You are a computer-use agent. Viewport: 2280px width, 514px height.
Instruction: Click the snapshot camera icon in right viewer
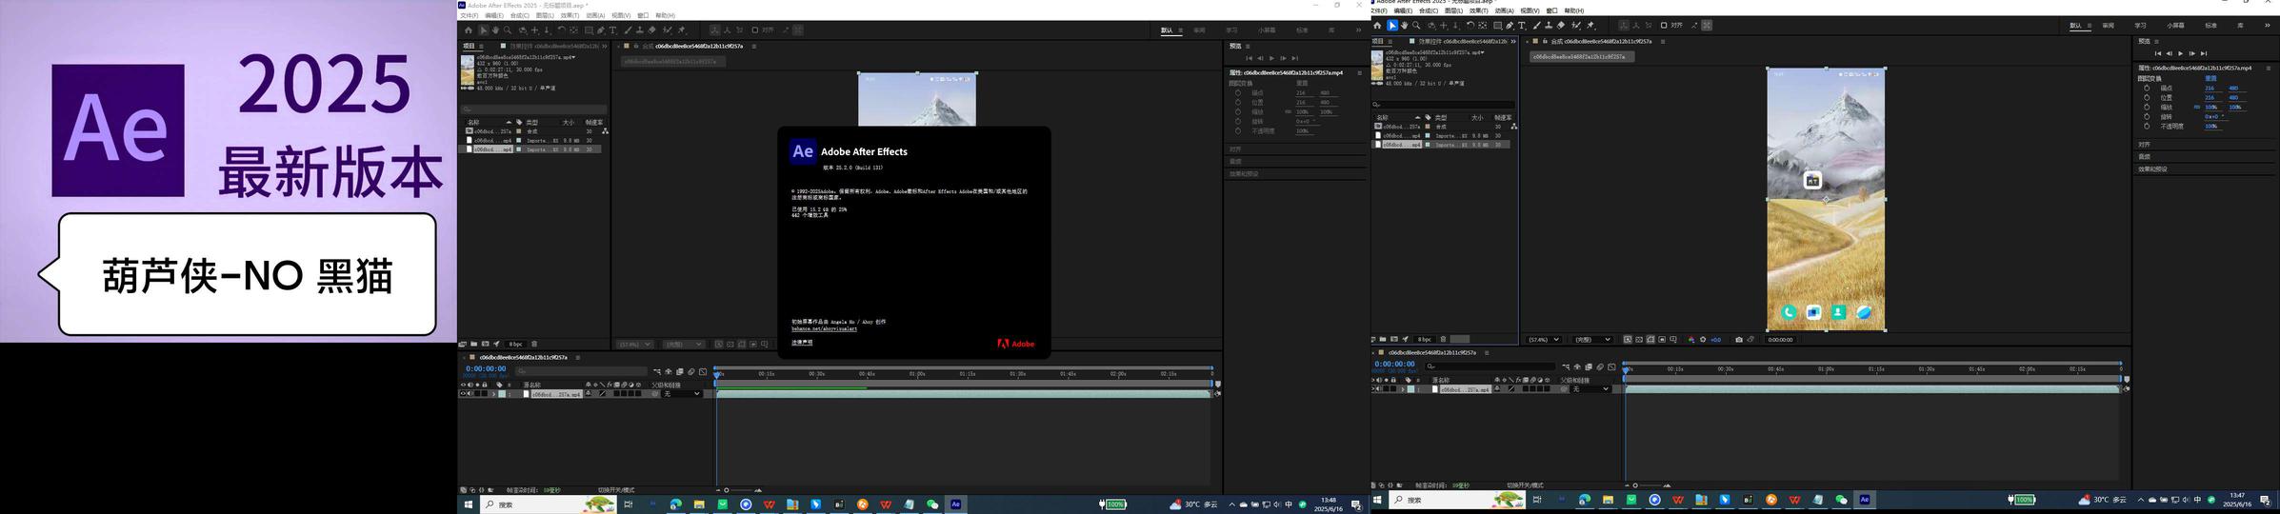pyautogui.click(x=1739, y=339)
